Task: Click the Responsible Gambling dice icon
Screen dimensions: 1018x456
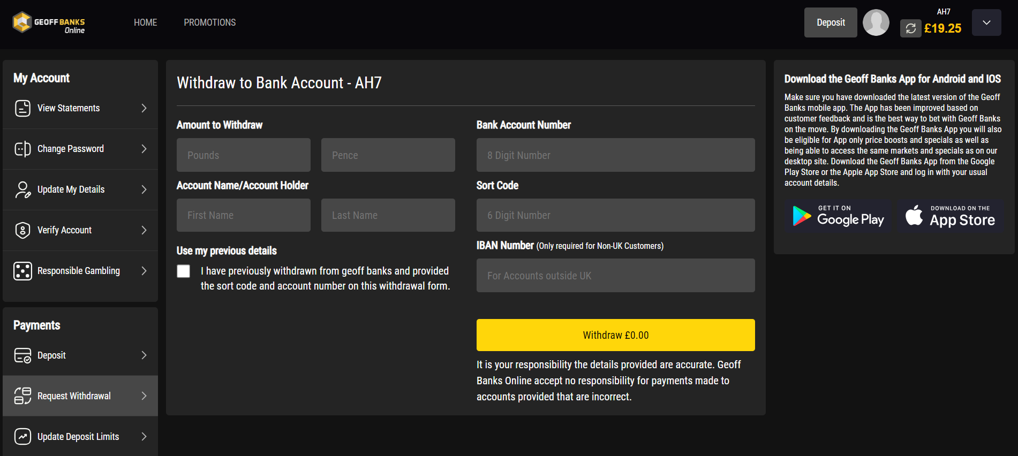Action: tap(22, 271)
